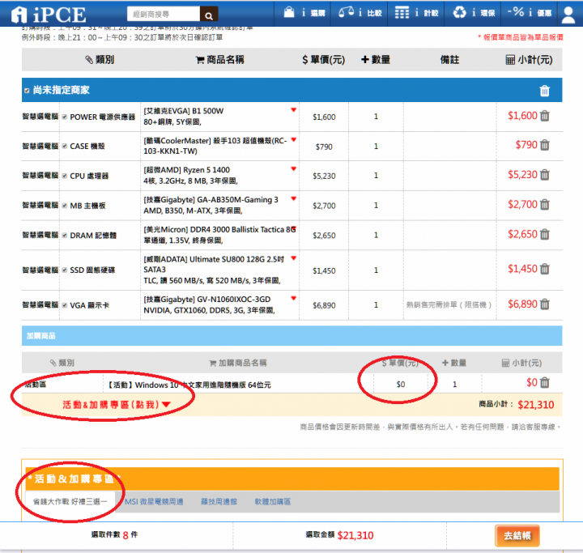This screenshot has width=583, height=553.
Task: Toggle the POWER 電源供應器 checkbox
Action: 65,117
